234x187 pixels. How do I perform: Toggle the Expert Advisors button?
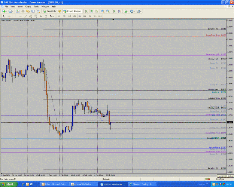pos(73,11)
